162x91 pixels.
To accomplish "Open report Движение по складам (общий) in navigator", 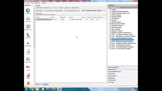I will pos(123,36).
